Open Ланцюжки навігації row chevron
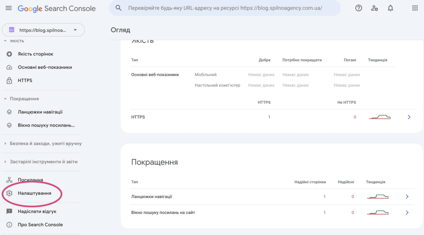Viewport: 424px width, 235px height. pyautogui.click(x=407, y=197)
